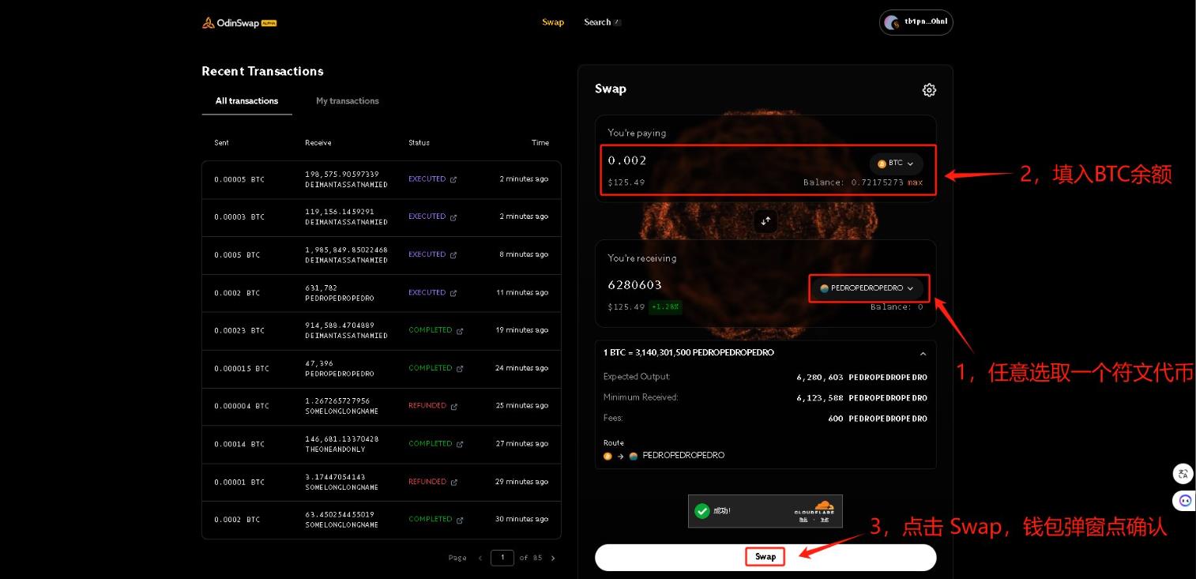Go to next transactions page

pyautogui.click(x=553, y=558)
